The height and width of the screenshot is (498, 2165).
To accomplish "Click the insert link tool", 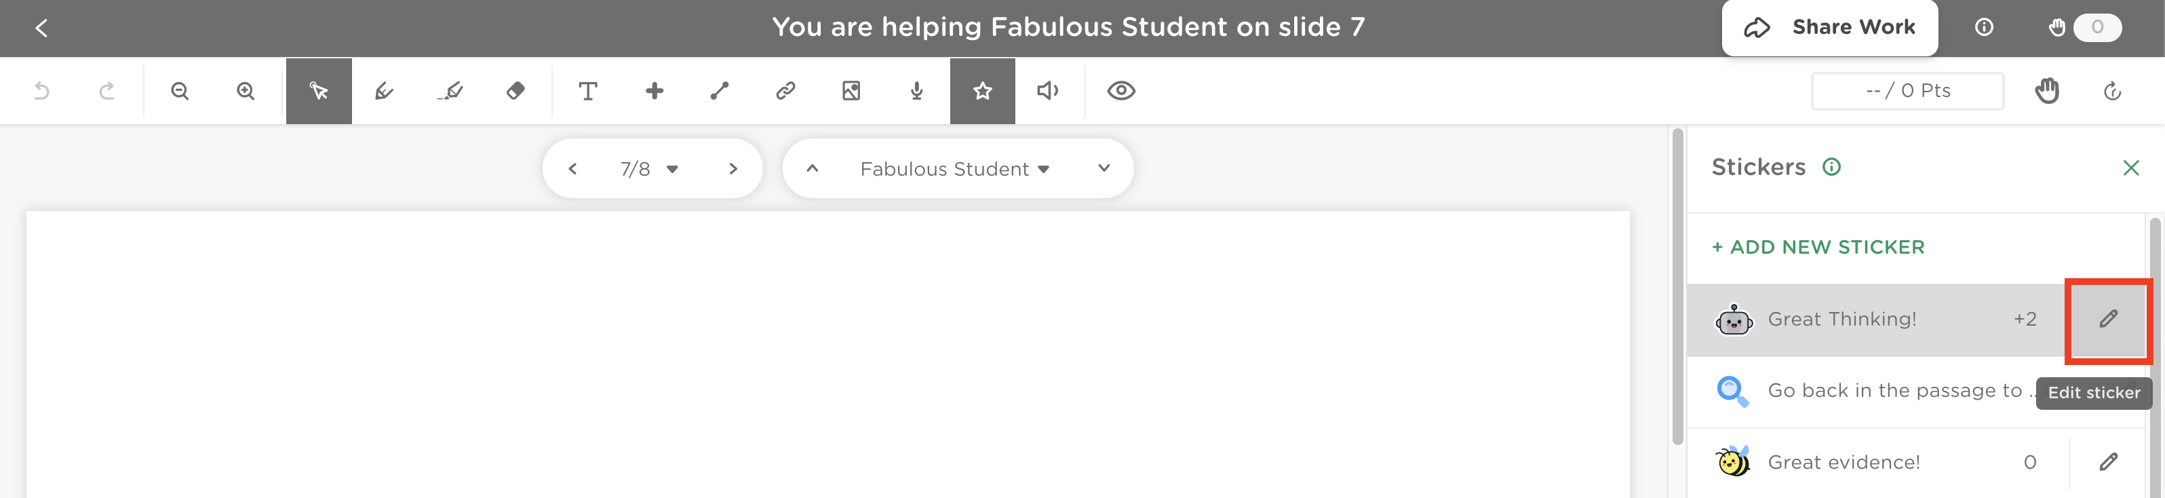I will [786, 91].
